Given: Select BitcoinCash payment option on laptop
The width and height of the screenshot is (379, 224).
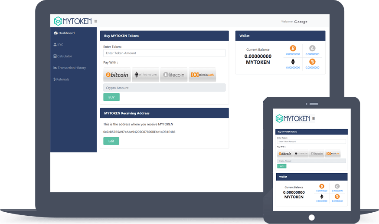Looking at the screenshot, I should (x=202, y=75).
